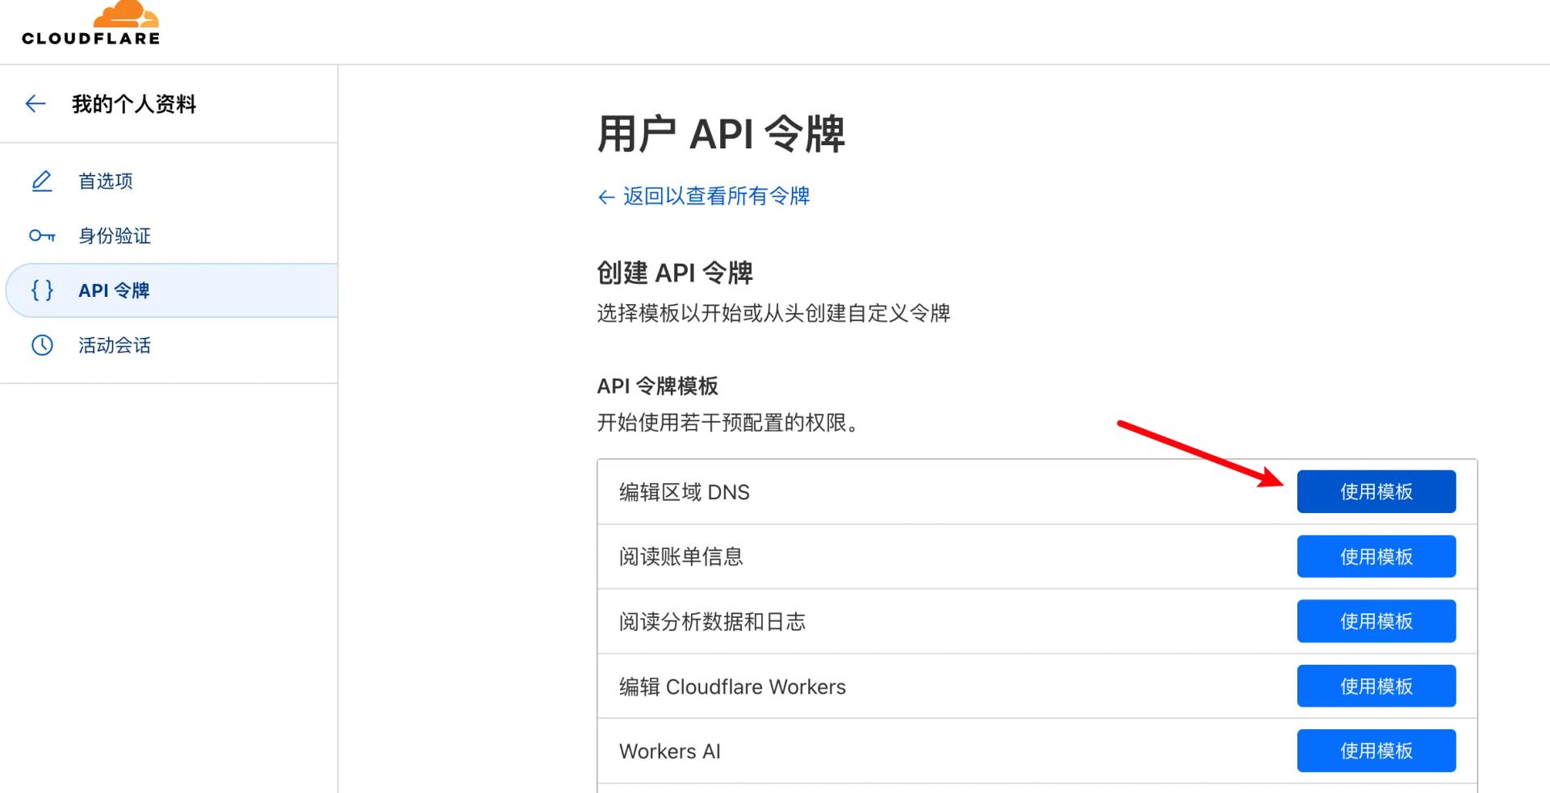This screenshot has width=1550, height=793.
Task: Click the Cloudflare logo
Action: coord(90,23)
